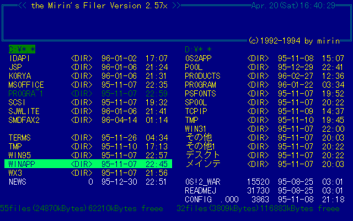Open the WIN95 directory
Image resolution: width=353 pixels, height=221 pixels.
click(88, 155)
